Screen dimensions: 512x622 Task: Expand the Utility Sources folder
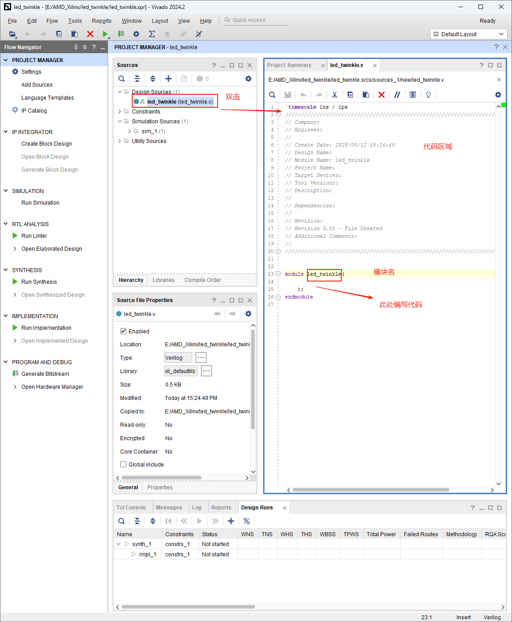coord(120,141)
